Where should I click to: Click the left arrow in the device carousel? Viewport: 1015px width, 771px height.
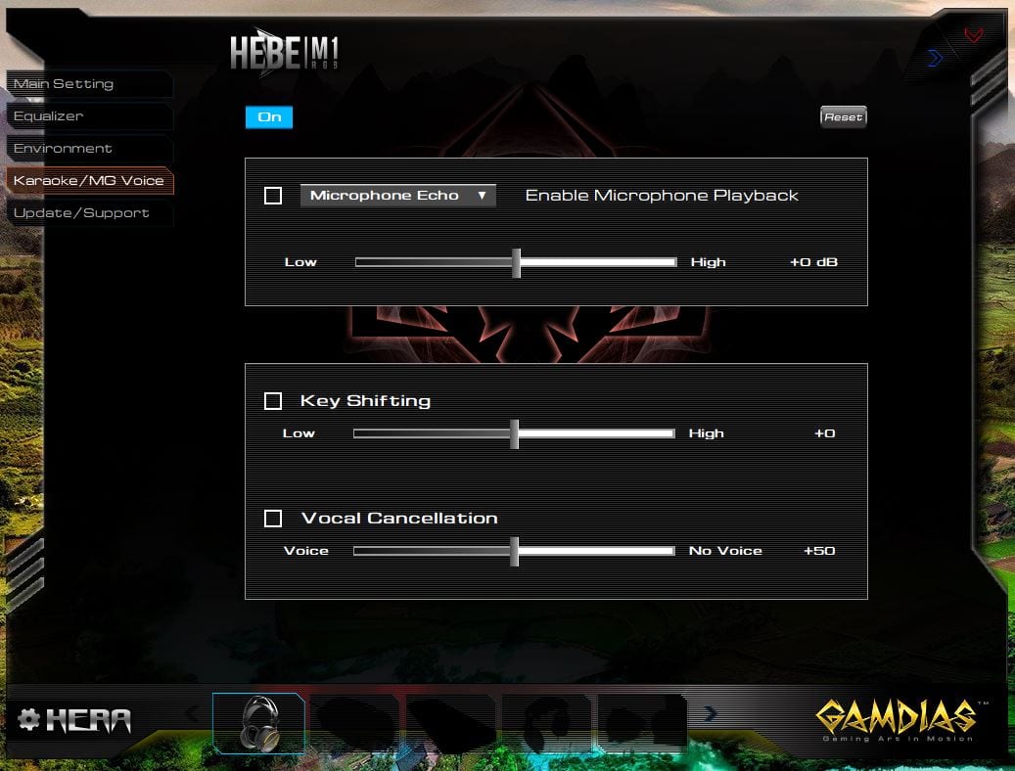click(x=194, y=713)
